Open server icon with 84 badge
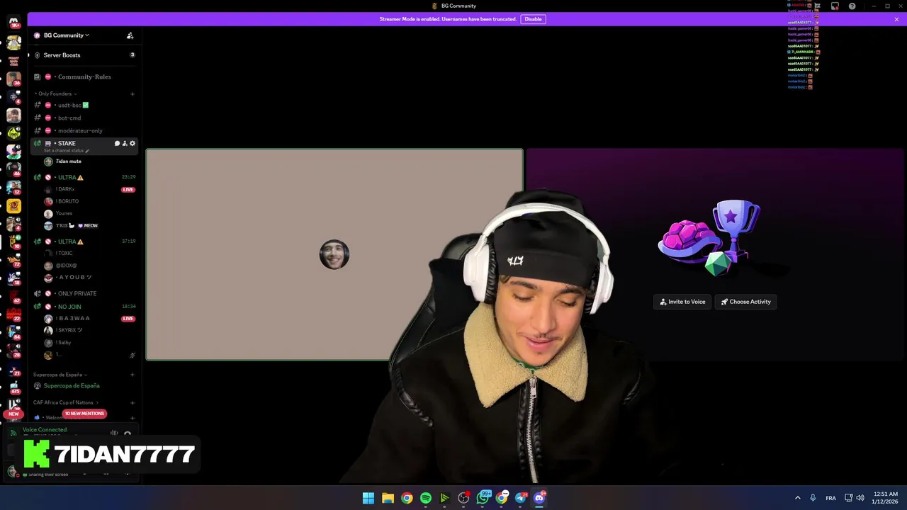The height and width of the screenshot is (510, 907). (x=13, y=331)
